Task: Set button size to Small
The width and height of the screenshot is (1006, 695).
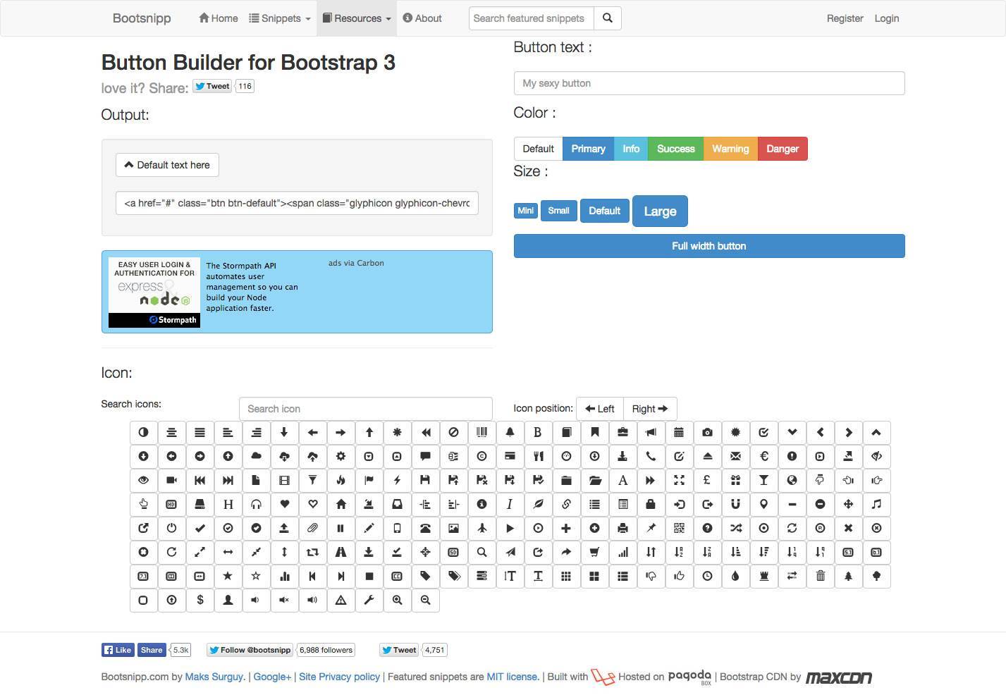Action: point(558,211)
